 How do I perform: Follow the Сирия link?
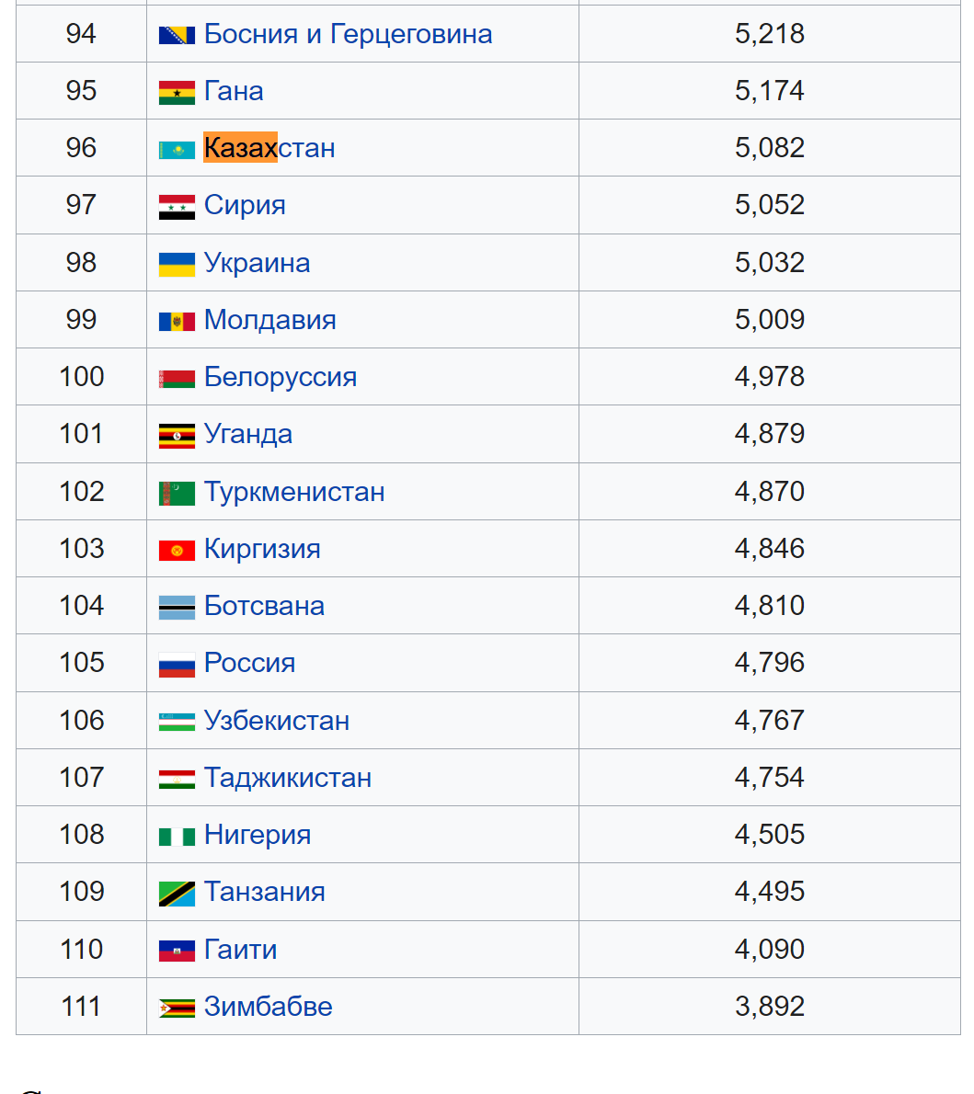245,205
